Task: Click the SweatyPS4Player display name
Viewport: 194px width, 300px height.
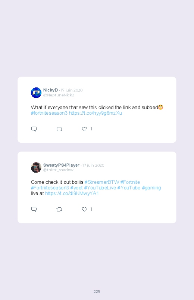Action: [x=61, y=165]
